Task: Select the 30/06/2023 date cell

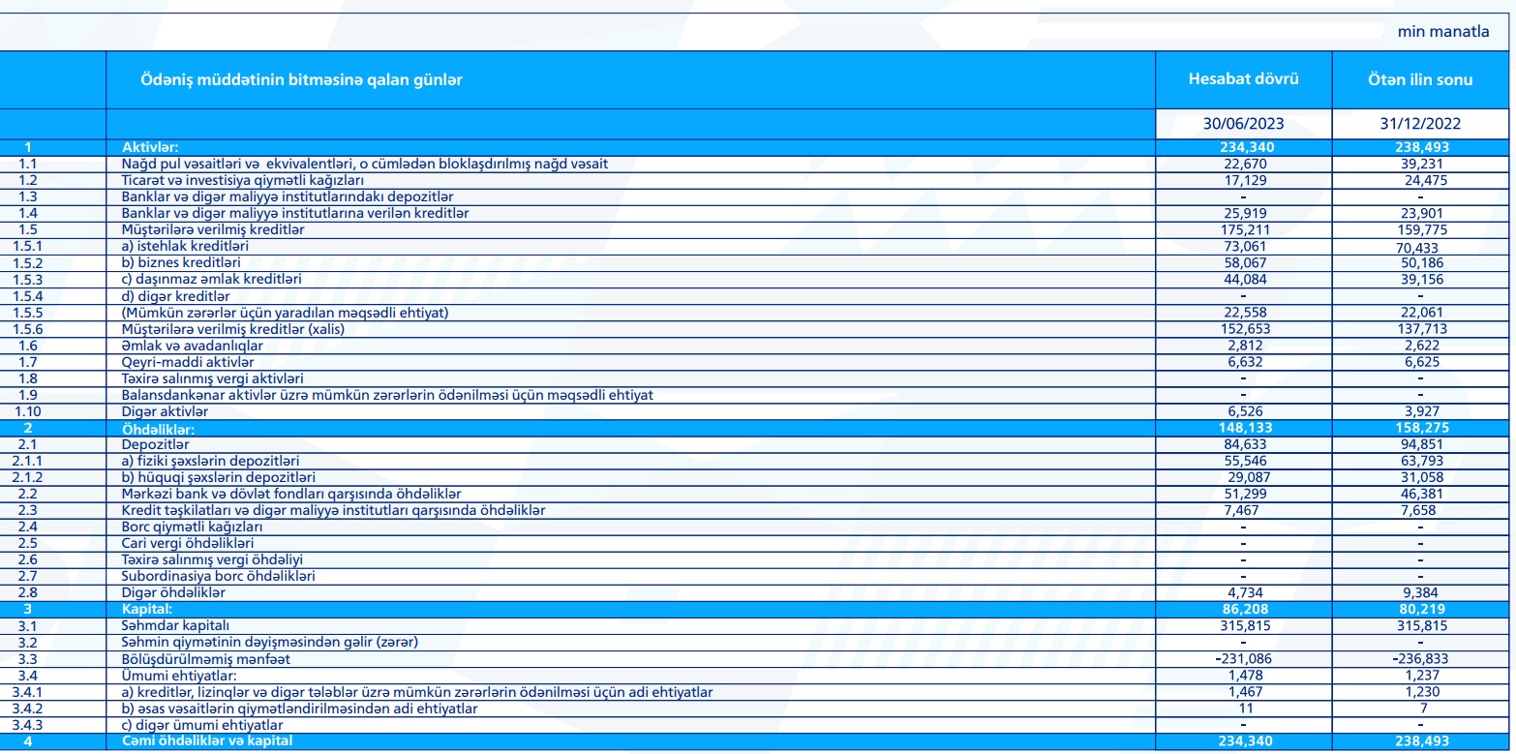Action: coord(1243,124)
